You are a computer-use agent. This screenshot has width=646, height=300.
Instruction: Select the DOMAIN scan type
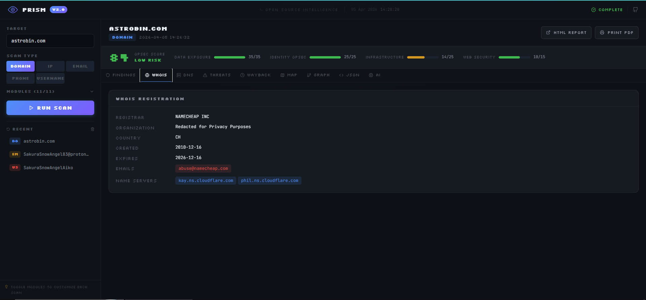[x=21, y=66]
